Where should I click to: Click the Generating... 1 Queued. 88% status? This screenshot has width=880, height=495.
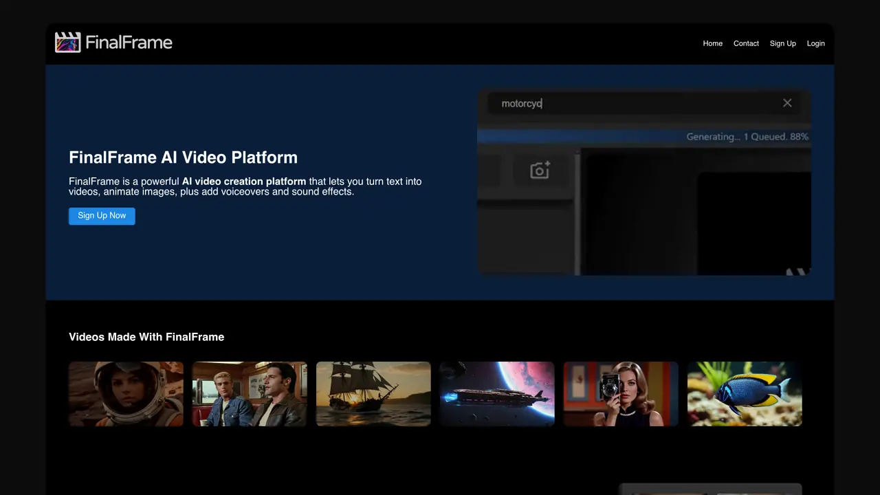click(747, 137)
